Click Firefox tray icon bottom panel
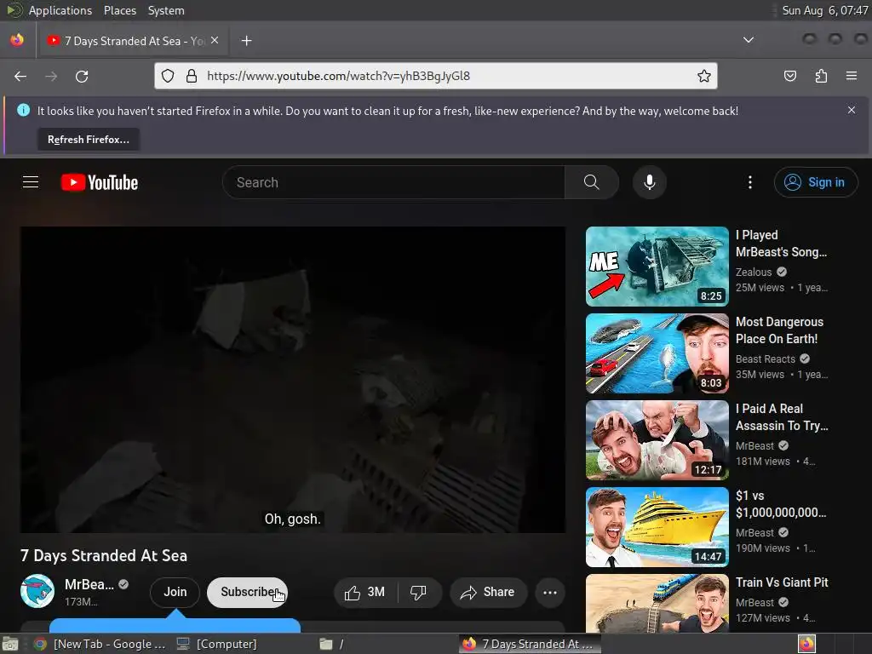Screen dimensions: 872x654 (x=806, y=644)
